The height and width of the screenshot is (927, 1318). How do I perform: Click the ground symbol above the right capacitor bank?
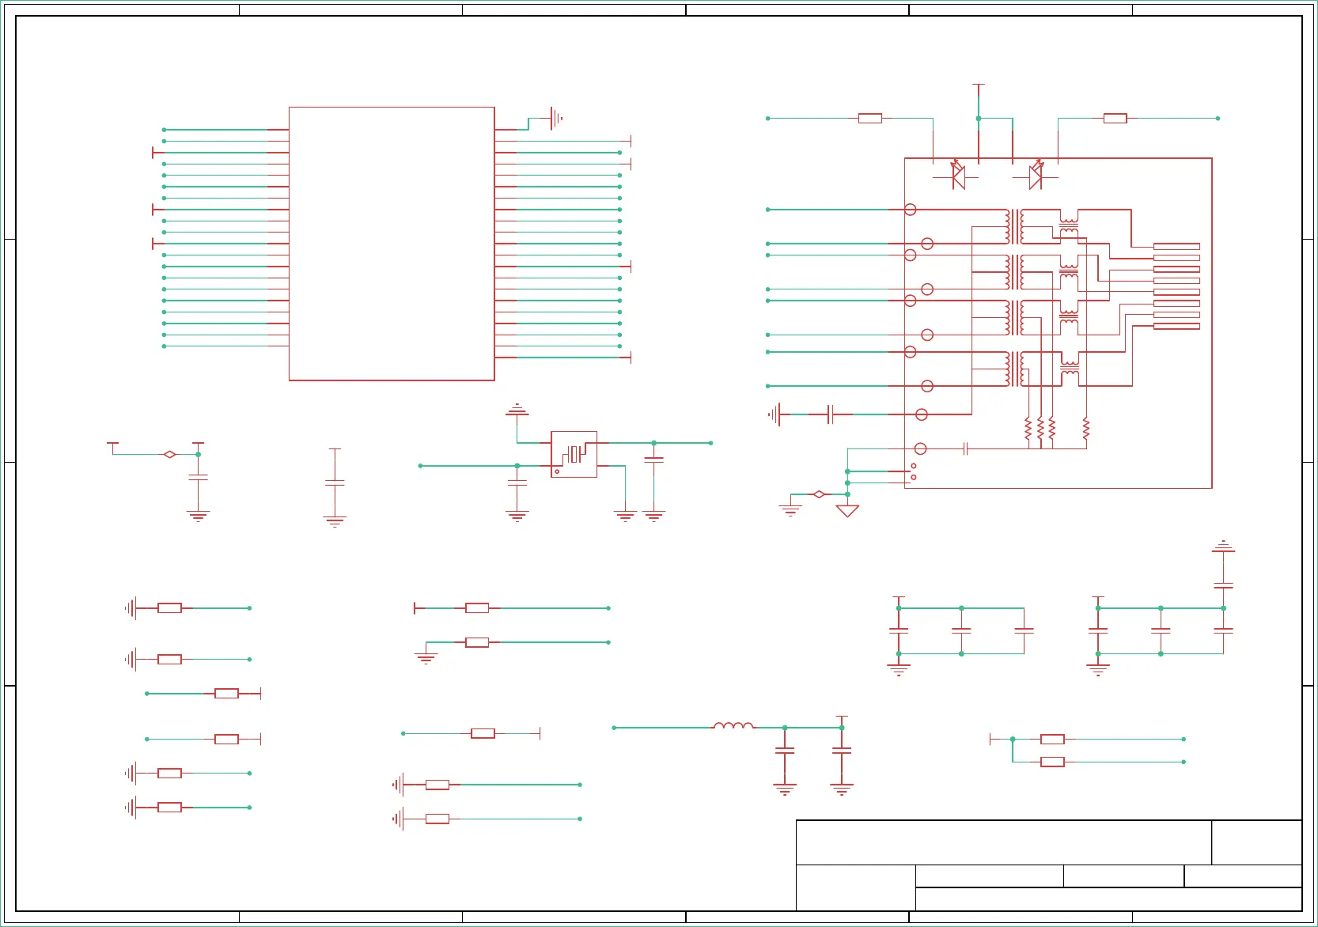click(x=1223, y=547)
